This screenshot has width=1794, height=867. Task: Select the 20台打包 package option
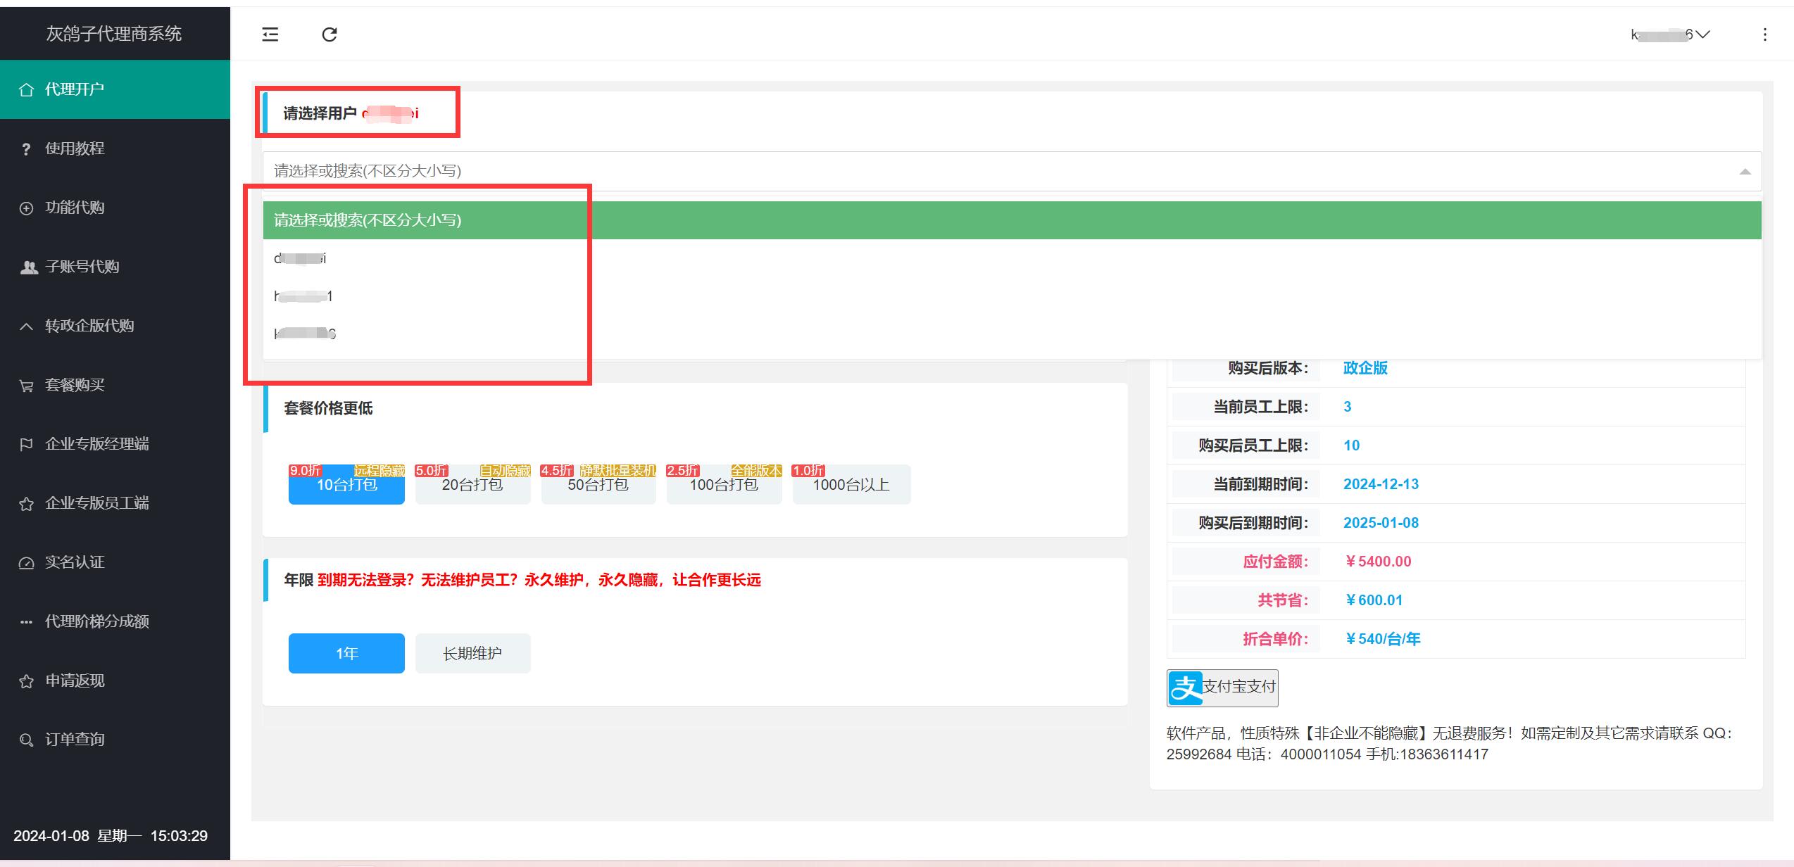(472, 485)
